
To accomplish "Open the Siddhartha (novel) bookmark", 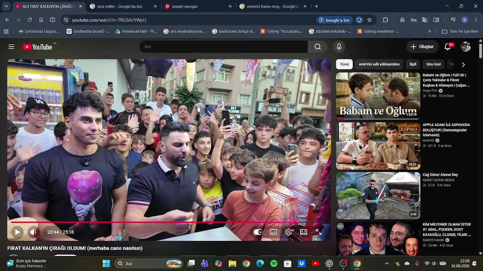I will point(88,31).
